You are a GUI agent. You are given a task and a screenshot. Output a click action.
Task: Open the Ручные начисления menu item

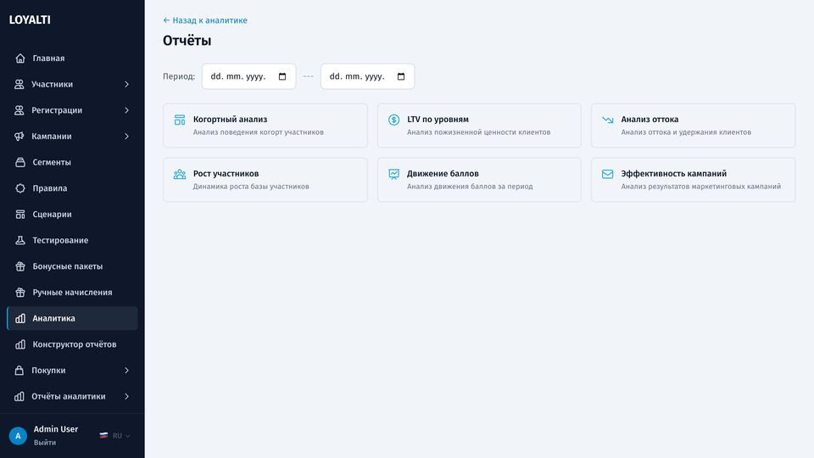click(x=72, y=292)
